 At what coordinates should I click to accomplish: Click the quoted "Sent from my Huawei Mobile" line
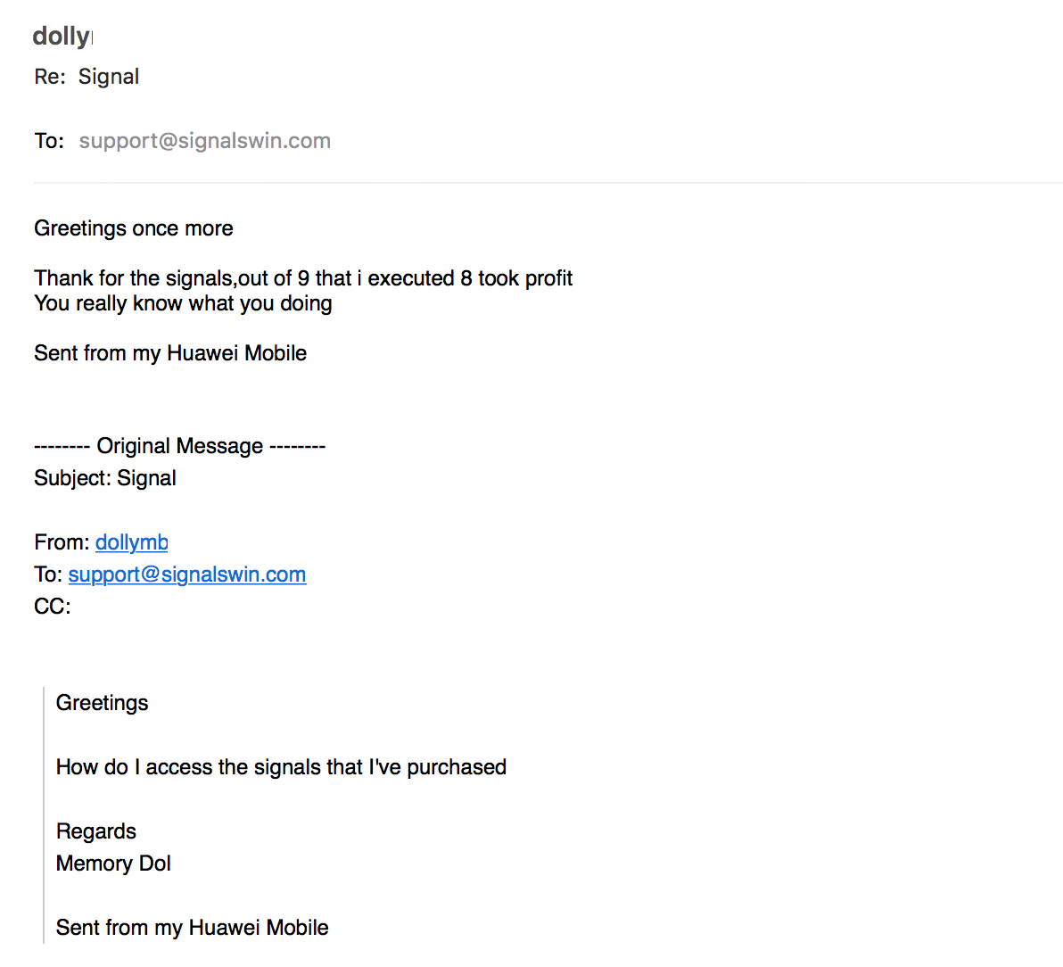click(x=192, y=928)
